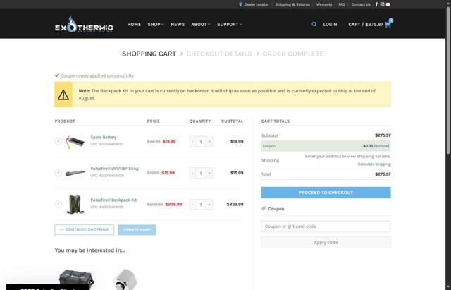451x290 pixels.
Task: Click Calculate shipping link
Action: (374, 164)
